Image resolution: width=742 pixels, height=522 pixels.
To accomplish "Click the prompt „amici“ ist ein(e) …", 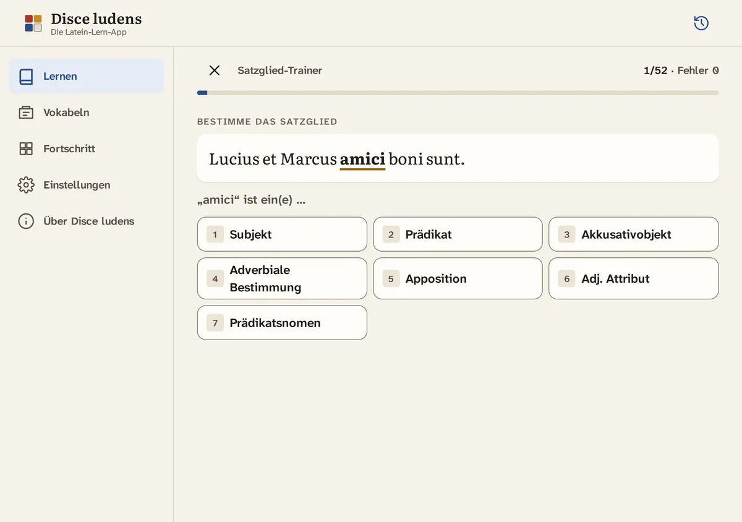I will [251, 200].
